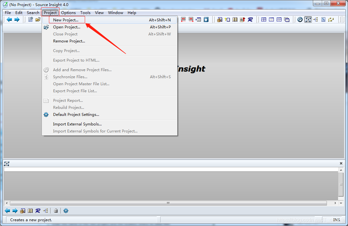Click open-book Browse Symbols icon in bottom toolbar
Screen dimensions: 348x226
[x=30, y=211]
